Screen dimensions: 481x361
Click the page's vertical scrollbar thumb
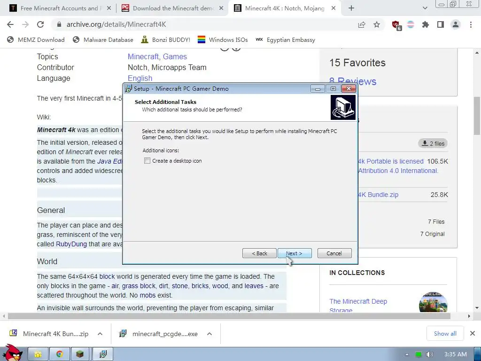tap(477, 116)
